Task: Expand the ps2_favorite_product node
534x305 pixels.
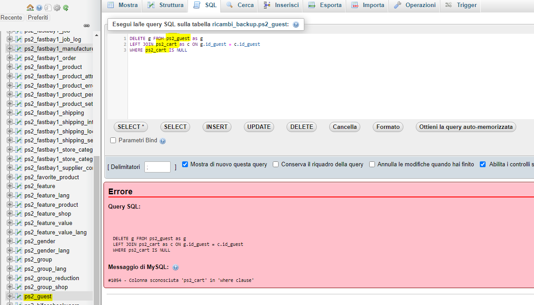Action: pos(10,177)
